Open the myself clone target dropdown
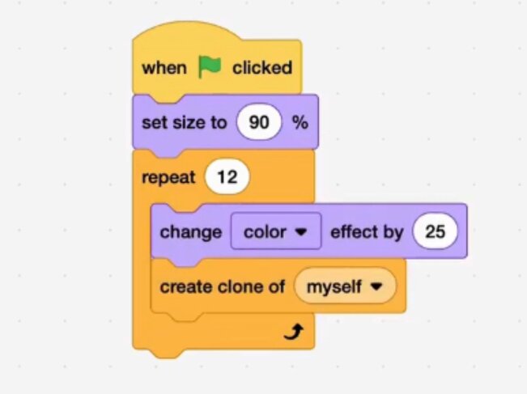Viewport: 527px width, 394px height. 345,286
